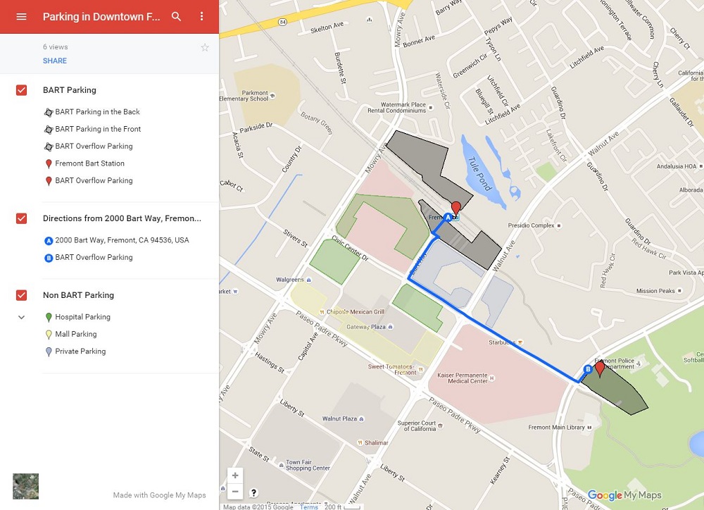Click the Parking in Downtown F... map title
The width and height of the screenshot is (704, 510).
101,17
